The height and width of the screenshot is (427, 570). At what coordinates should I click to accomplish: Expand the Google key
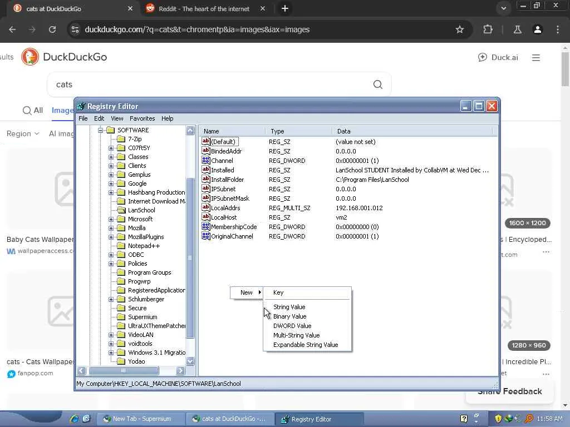[x=111, y=183]
